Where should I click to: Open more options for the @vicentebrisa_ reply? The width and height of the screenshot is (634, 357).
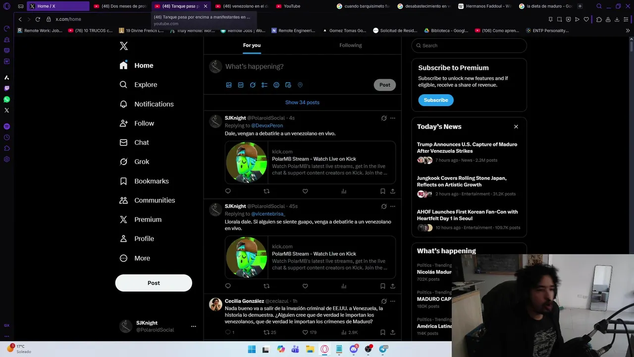(x=393, y=206)
